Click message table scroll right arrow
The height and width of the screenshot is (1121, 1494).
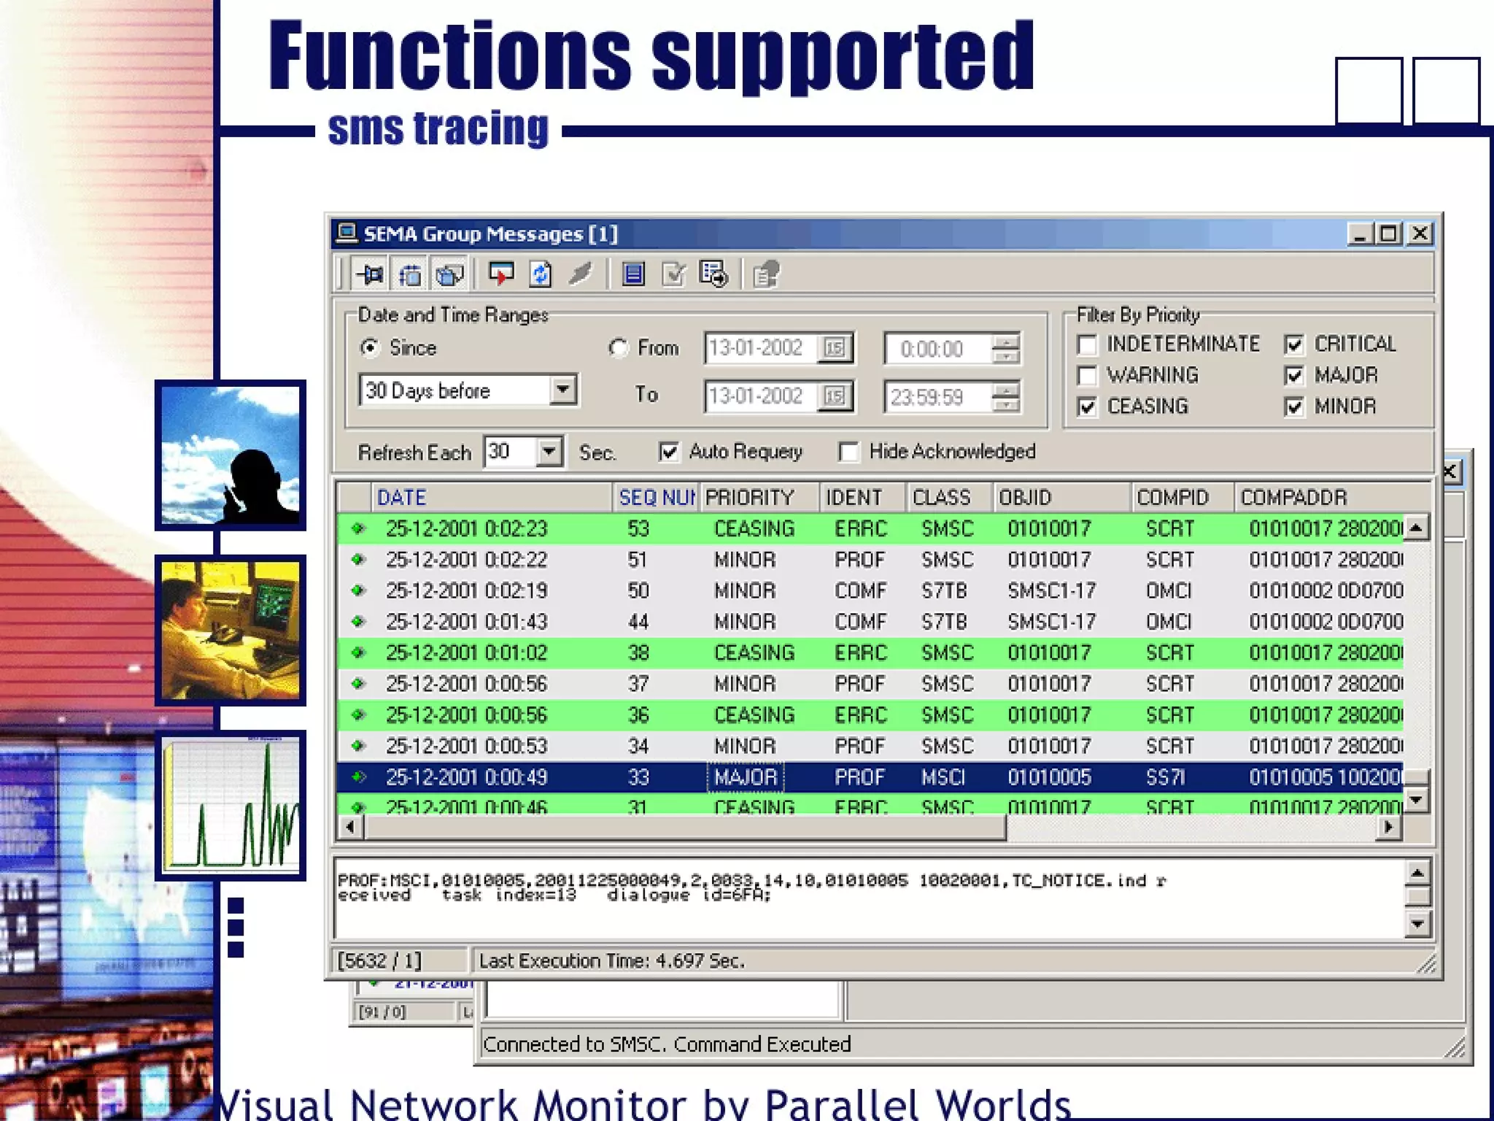1388,828
